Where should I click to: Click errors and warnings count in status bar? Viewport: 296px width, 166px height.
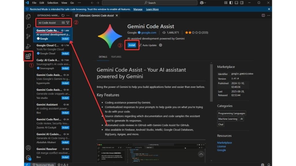(63, 165)
